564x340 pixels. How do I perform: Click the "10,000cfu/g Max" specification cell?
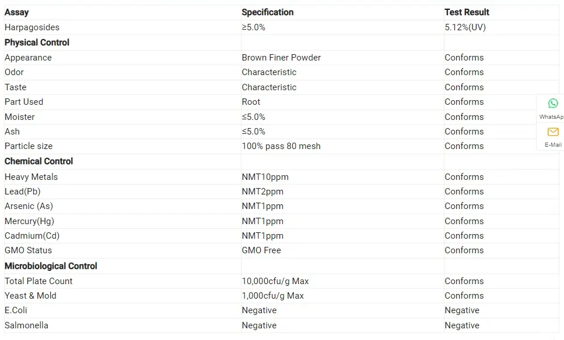(275, 281)
